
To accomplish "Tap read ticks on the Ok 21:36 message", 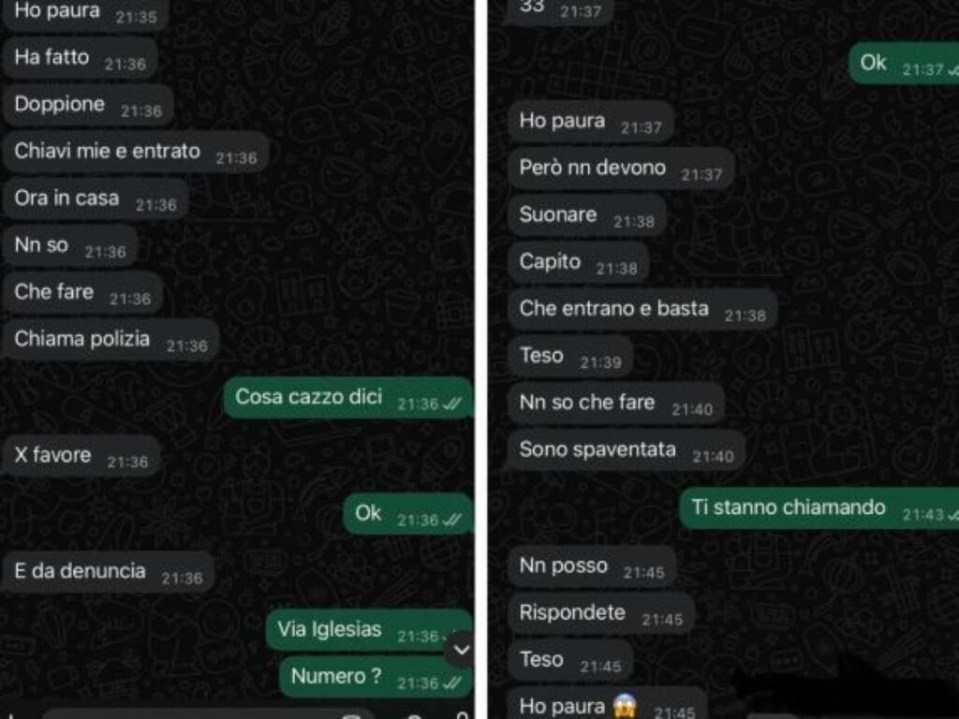I will pyautogui.click(x=452, y=520).
